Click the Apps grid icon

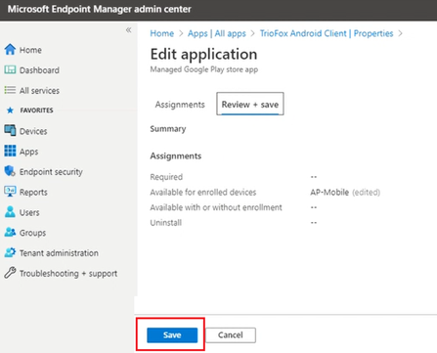point(10,151)
